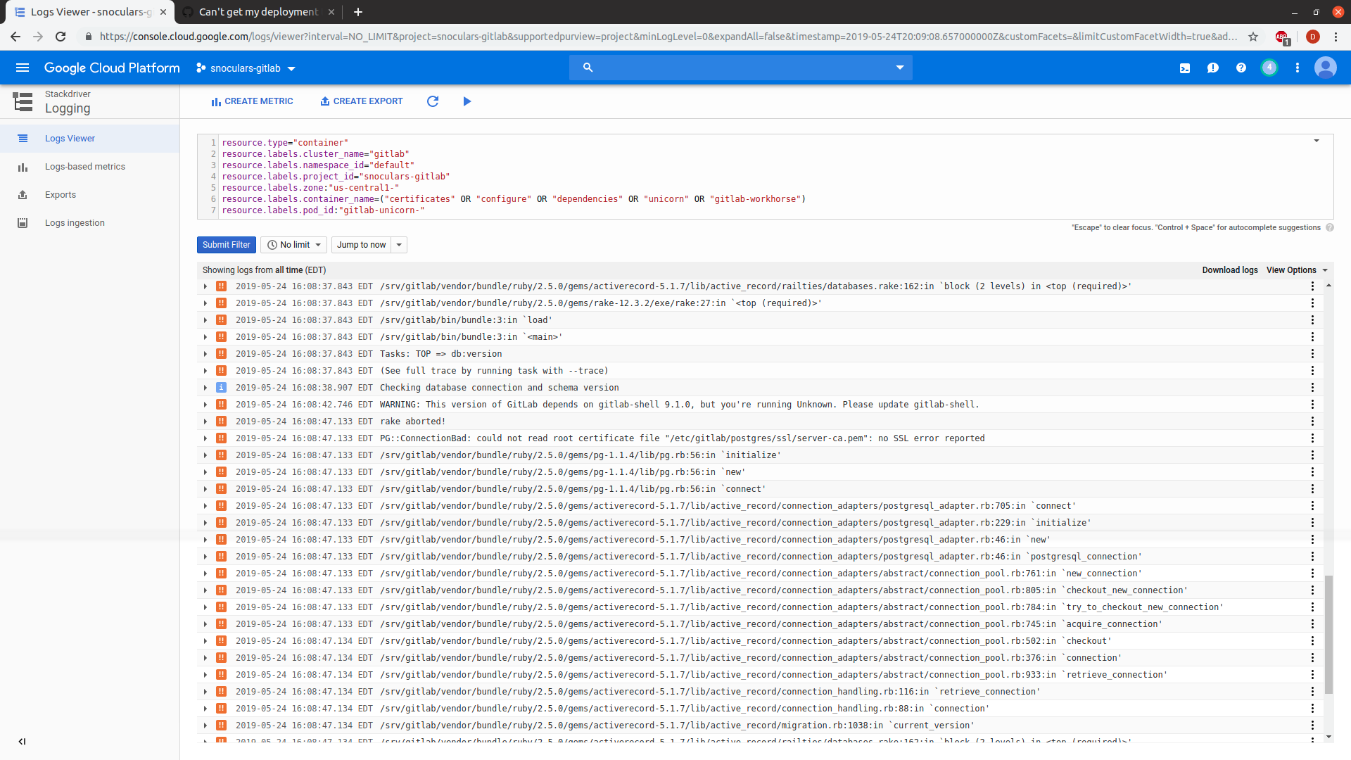Image resolution: width=1351 pixels, height=760 pixels.
Task: Expand the gitlab-shell WARNING log entry
Action: [x=205, y=405]
